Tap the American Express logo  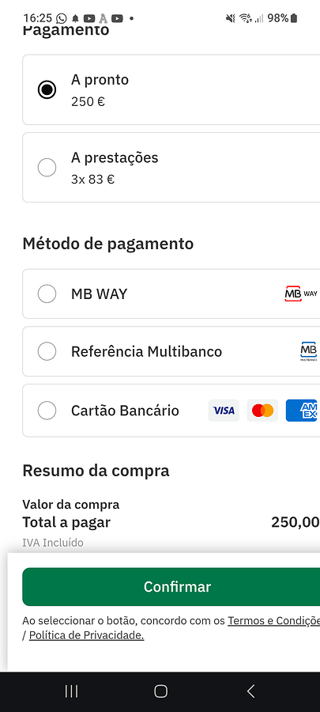coord(303,411)
